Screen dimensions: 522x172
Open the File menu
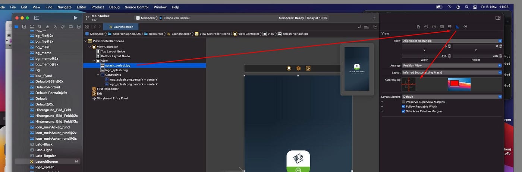tap(13, 7)
